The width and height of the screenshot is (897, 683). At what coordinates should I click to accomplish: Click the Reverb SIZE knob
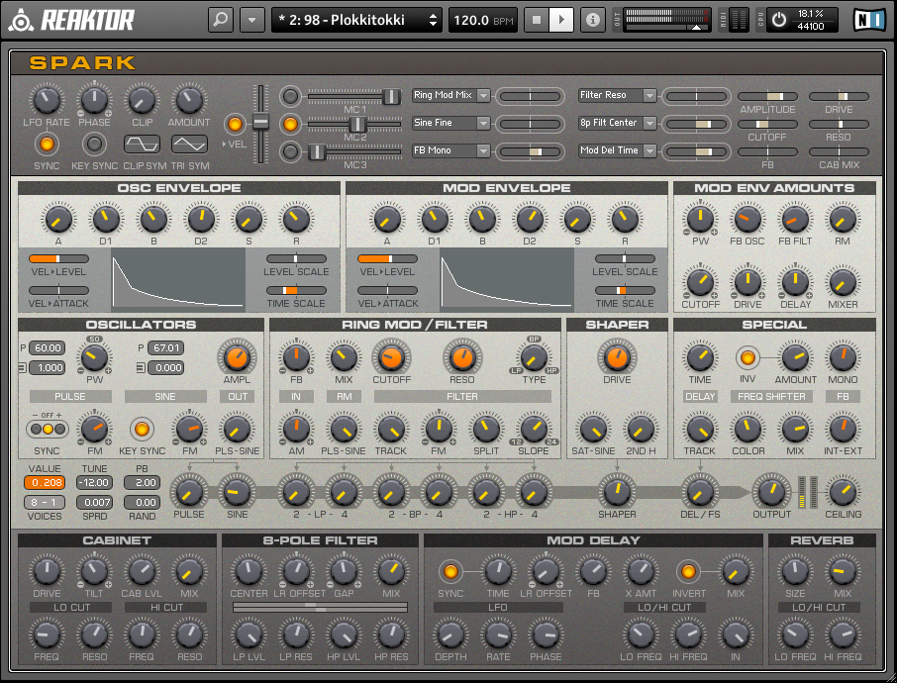tap(795, 571)
